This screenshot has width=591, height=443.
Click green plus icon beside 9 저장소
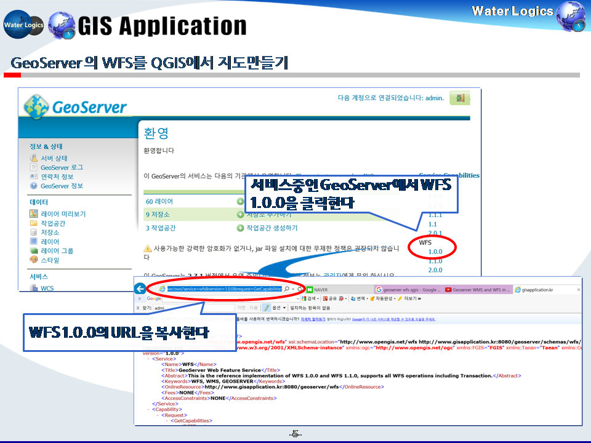240,214
